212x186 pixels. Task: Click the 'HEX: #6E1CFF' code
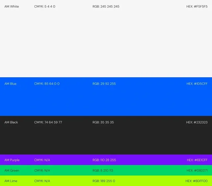pos(197,160)
